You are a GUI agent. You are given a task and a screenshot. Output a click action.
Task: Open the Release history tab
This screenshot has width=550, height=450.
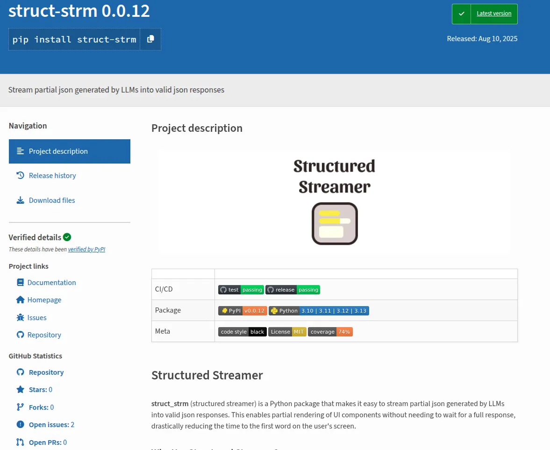(x=52, y=175)
